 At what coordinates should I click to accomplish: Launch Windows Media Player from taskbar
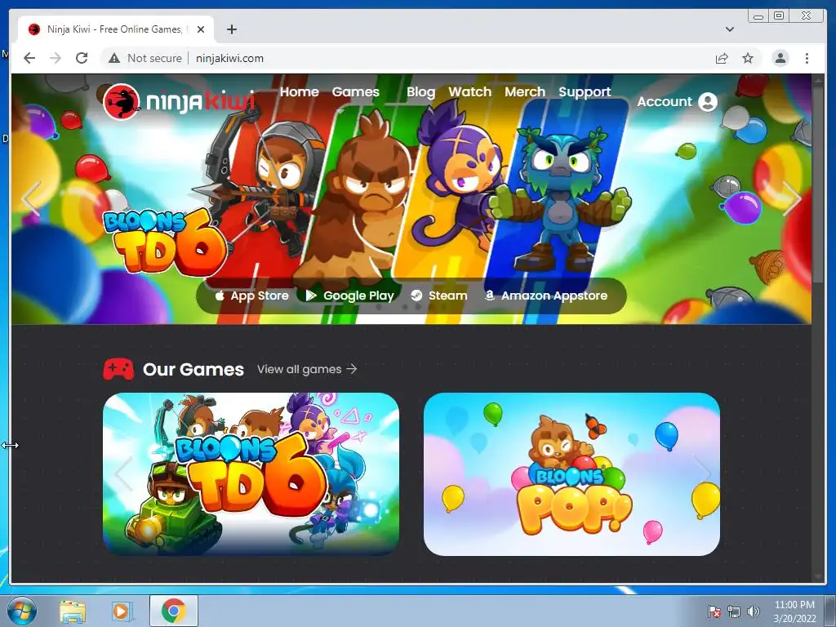pyautogui.click(x=121, y=611)
